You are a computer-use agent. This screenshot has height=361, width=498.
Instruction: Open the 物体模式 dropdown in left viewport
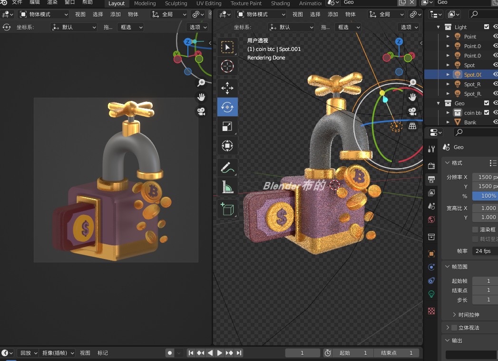[44, 14]
